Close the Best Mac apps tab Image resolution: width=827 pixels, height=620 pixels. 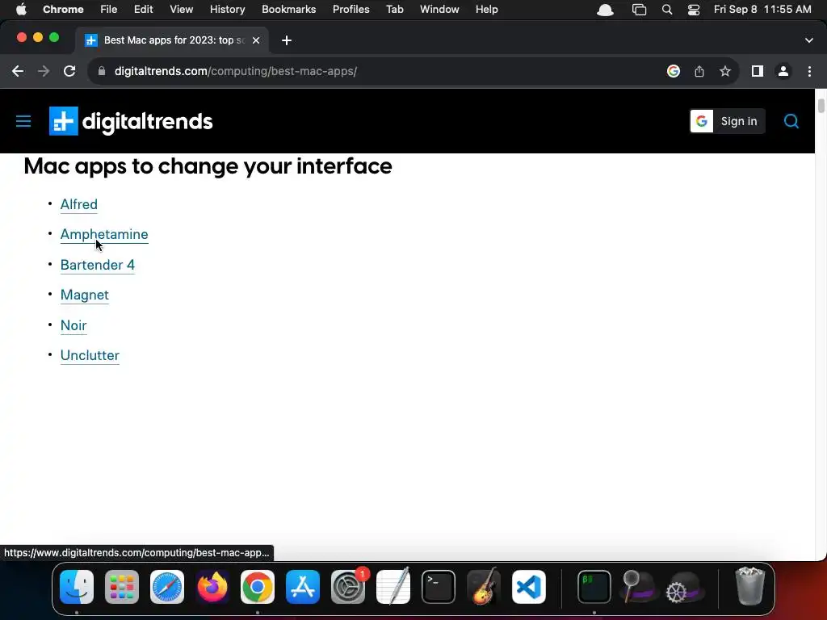(256, 40)
